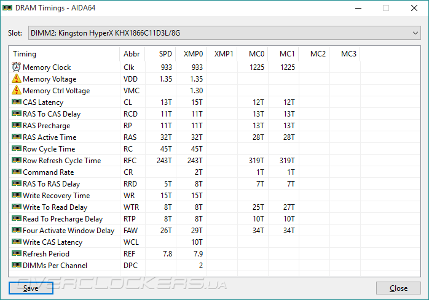
Task: Click the CAS Latency memory chip icon
Action: tap(16, 102)
